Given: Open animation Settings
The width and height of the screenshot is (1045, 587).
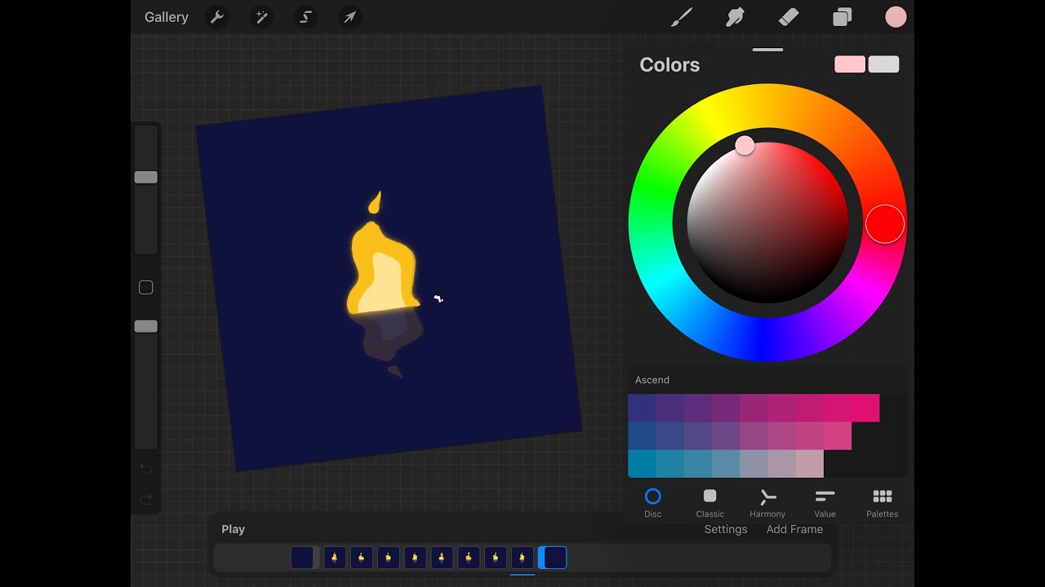Looking at the screenshot, I should click(726, 529).
